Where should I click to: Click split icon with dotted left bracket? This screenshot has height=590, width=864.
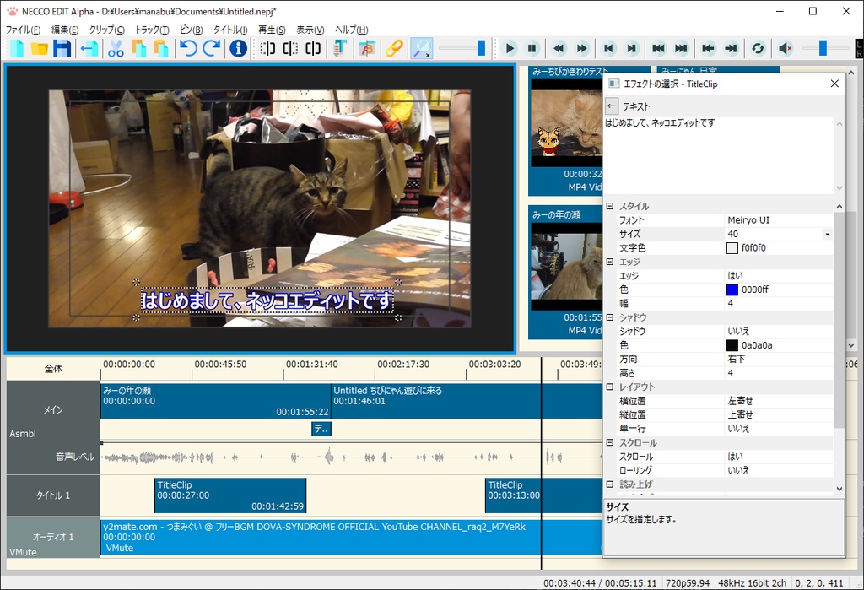click(267, 48)
